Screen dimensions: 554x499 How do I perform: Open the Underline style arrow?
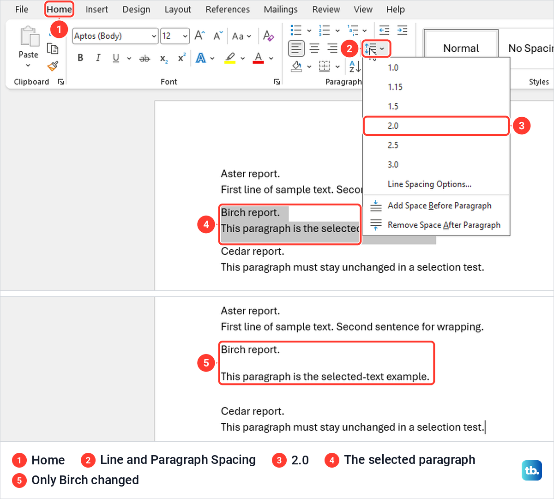click(129, 58)
